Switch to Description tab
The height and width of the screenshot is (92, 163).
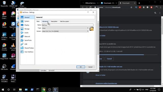(x=54, y=21)
